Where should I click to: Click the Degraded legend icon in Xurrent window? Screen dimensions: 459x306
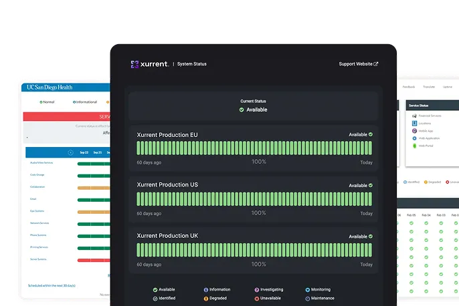(x=206, y=299)
